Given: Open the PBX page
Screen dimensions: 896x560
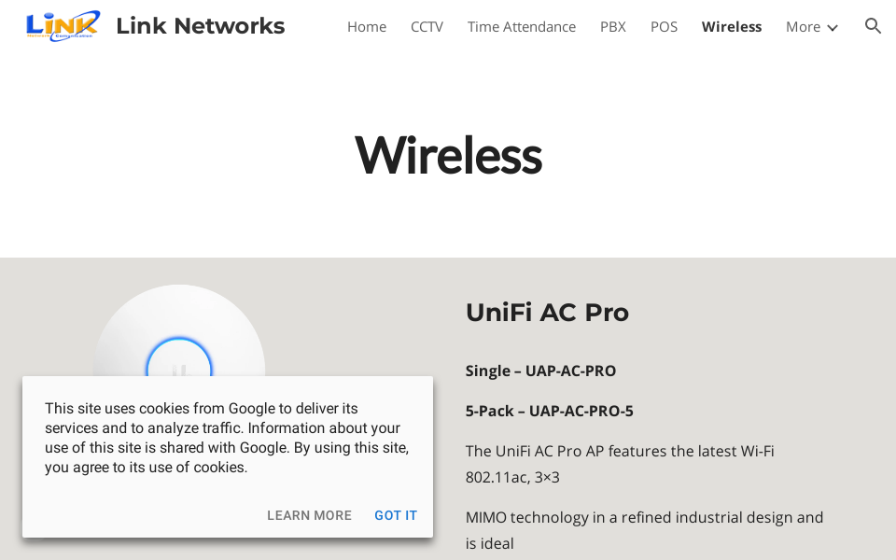Looking at the screenshot, I should click(612, 27).
